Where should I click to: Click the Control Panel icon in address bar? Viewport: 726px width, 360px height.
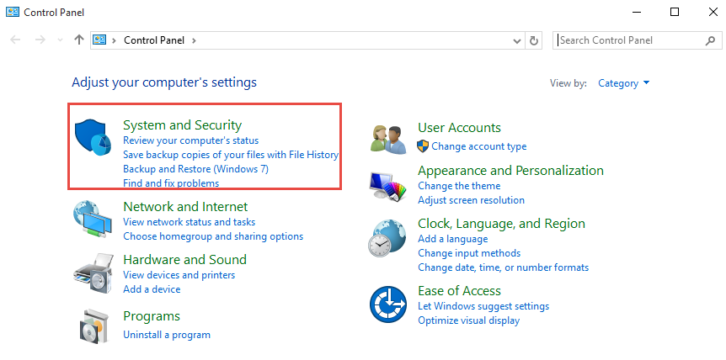(x=99, y=40)
